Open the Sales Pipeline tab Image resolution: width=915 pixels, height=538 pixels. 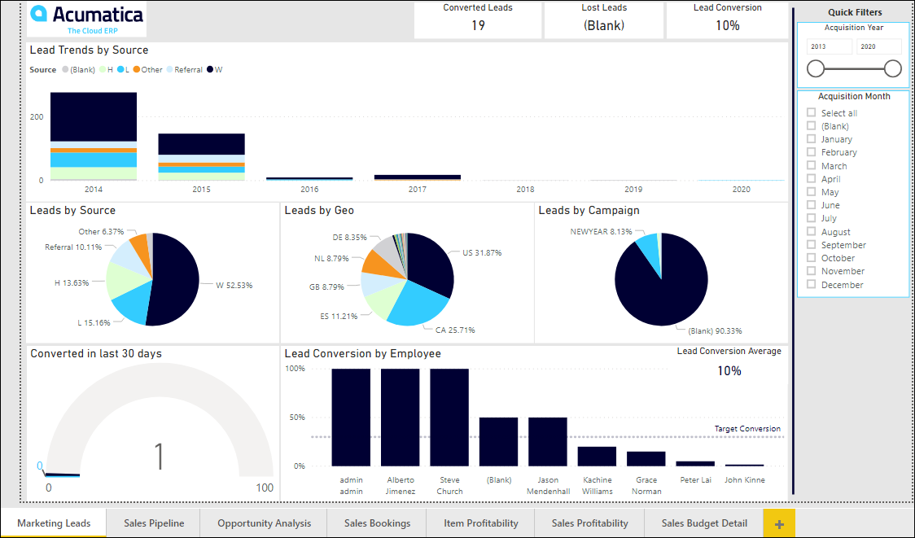click(x=154, y=523)
